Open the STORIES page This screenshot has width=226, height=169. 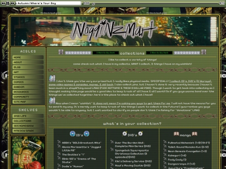28,77
